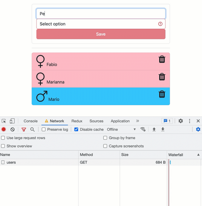Remove Mario using the trash icon

coord(162,94)
